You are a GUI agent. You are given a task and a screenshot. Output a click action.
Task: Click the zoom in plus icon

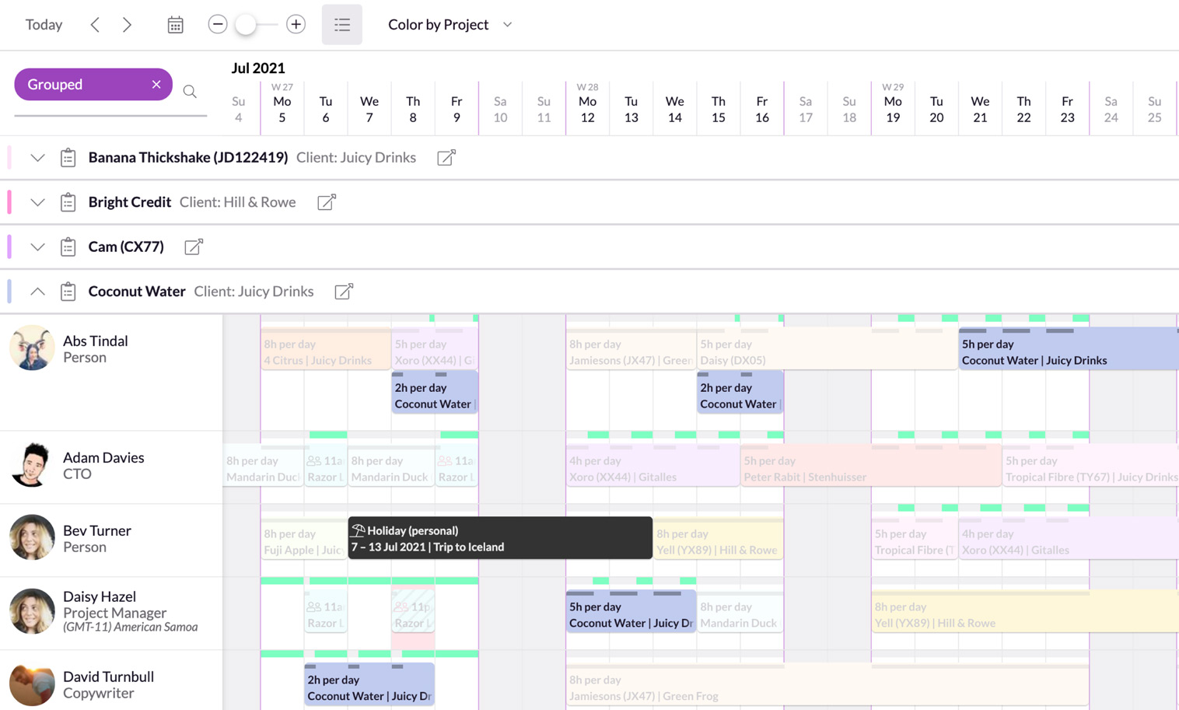pyautogui.click(x=296, y=24)
